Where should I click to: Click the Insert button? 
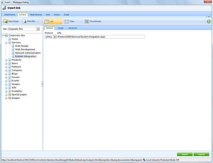coord(185,154)
